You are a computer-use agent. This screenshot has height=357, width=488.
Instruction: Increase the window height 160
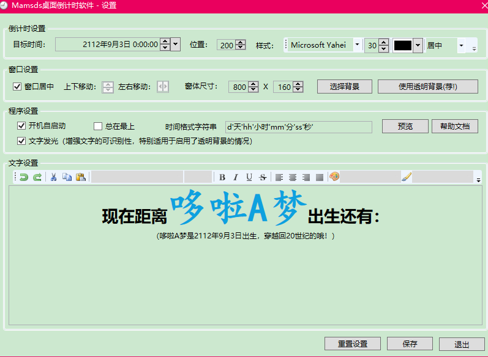[x=298, y=84]
